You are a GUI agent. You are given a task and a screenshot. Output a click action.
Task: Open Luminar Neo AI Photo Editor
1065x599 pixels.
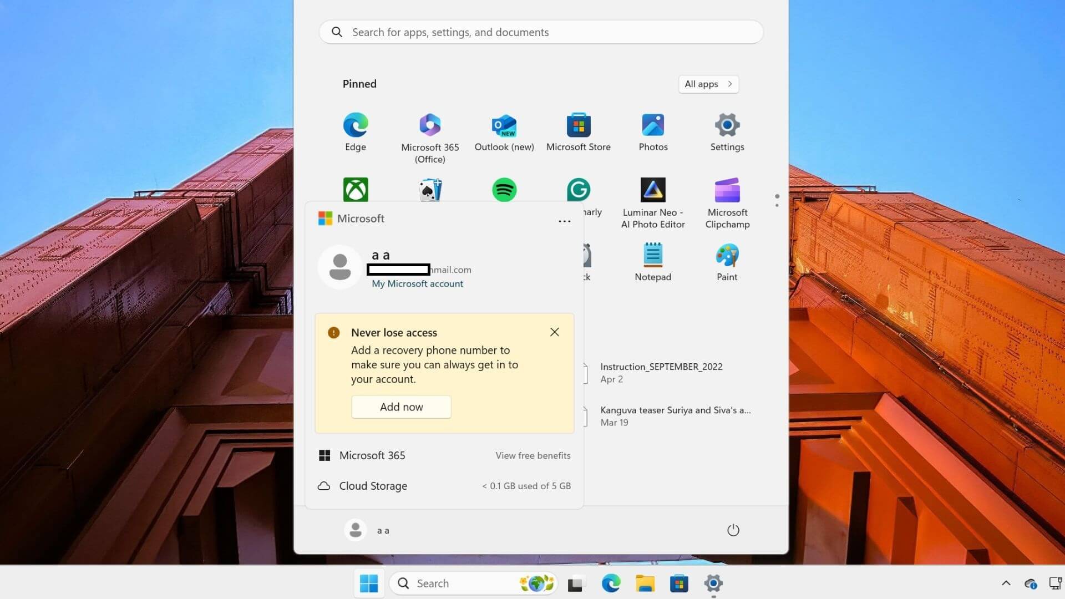pos(653,190)
